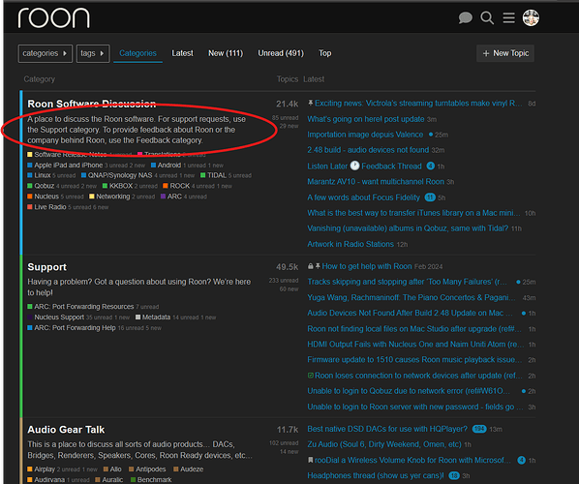This screenshot has height=484, width=579.
Task: Expand the tags dropdown
Action: coord(93,53)
